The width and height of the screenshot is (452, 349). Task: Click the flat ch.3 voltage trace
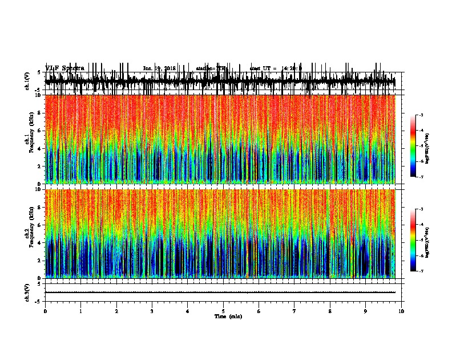point(220,293)
